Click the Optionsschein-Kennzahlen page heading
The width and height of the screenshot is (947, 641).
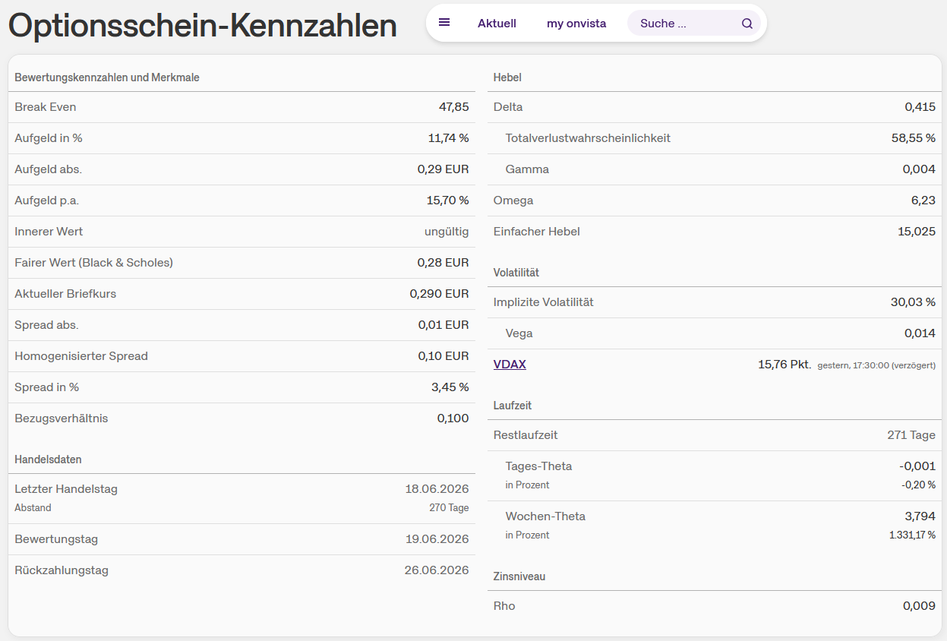pos(203,25)
